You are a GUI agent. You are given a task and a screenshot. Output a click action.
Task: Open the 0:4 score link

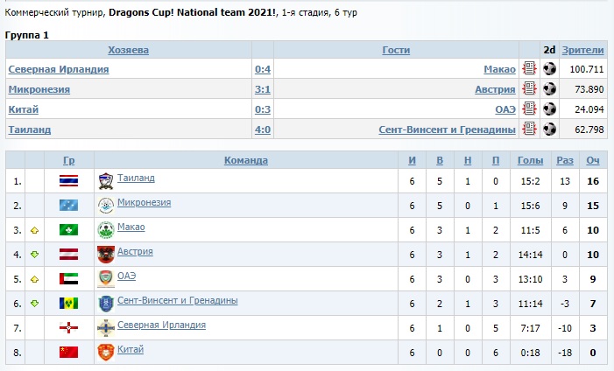pos(262,68)
